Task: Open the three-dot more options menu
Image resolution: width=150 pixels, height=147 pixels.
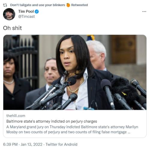Action: pyautogui.click(x=144, y=12)
